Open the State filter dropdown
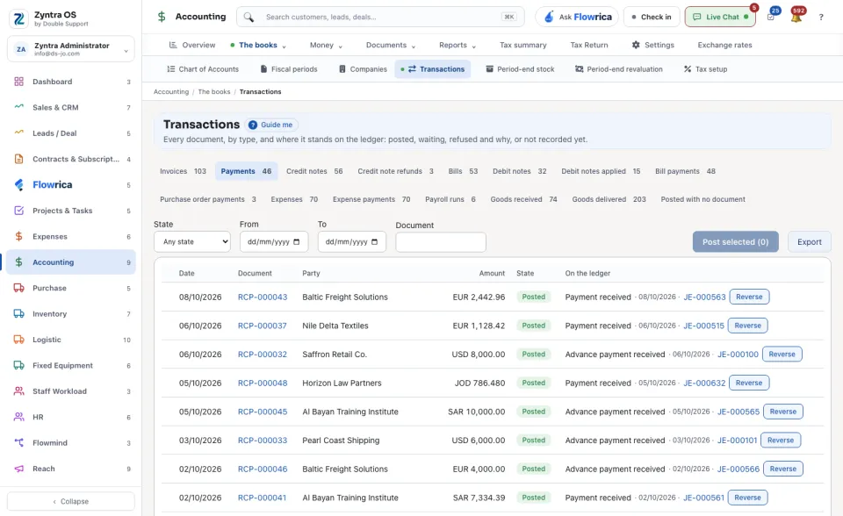 [192, 242]
